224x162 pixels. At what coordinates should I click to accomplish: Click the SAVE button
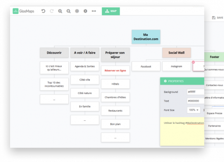[218, 18]
